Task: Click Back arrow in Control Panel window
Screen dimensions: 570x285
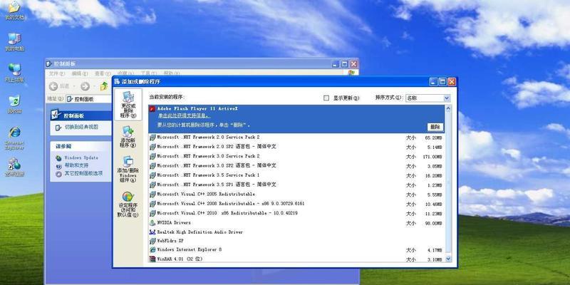Action: 53,86
